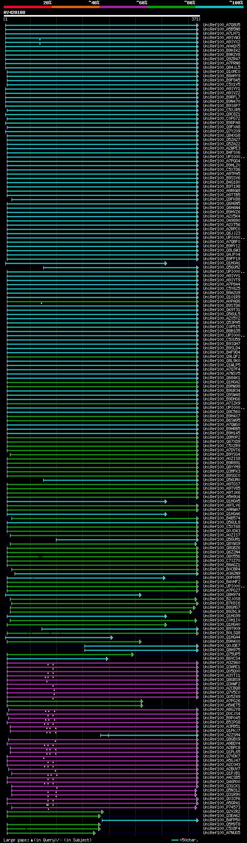Open hit UniRef100_A7Q8U5
Viewport: 247px width, 843px height.
pos(222,25)
